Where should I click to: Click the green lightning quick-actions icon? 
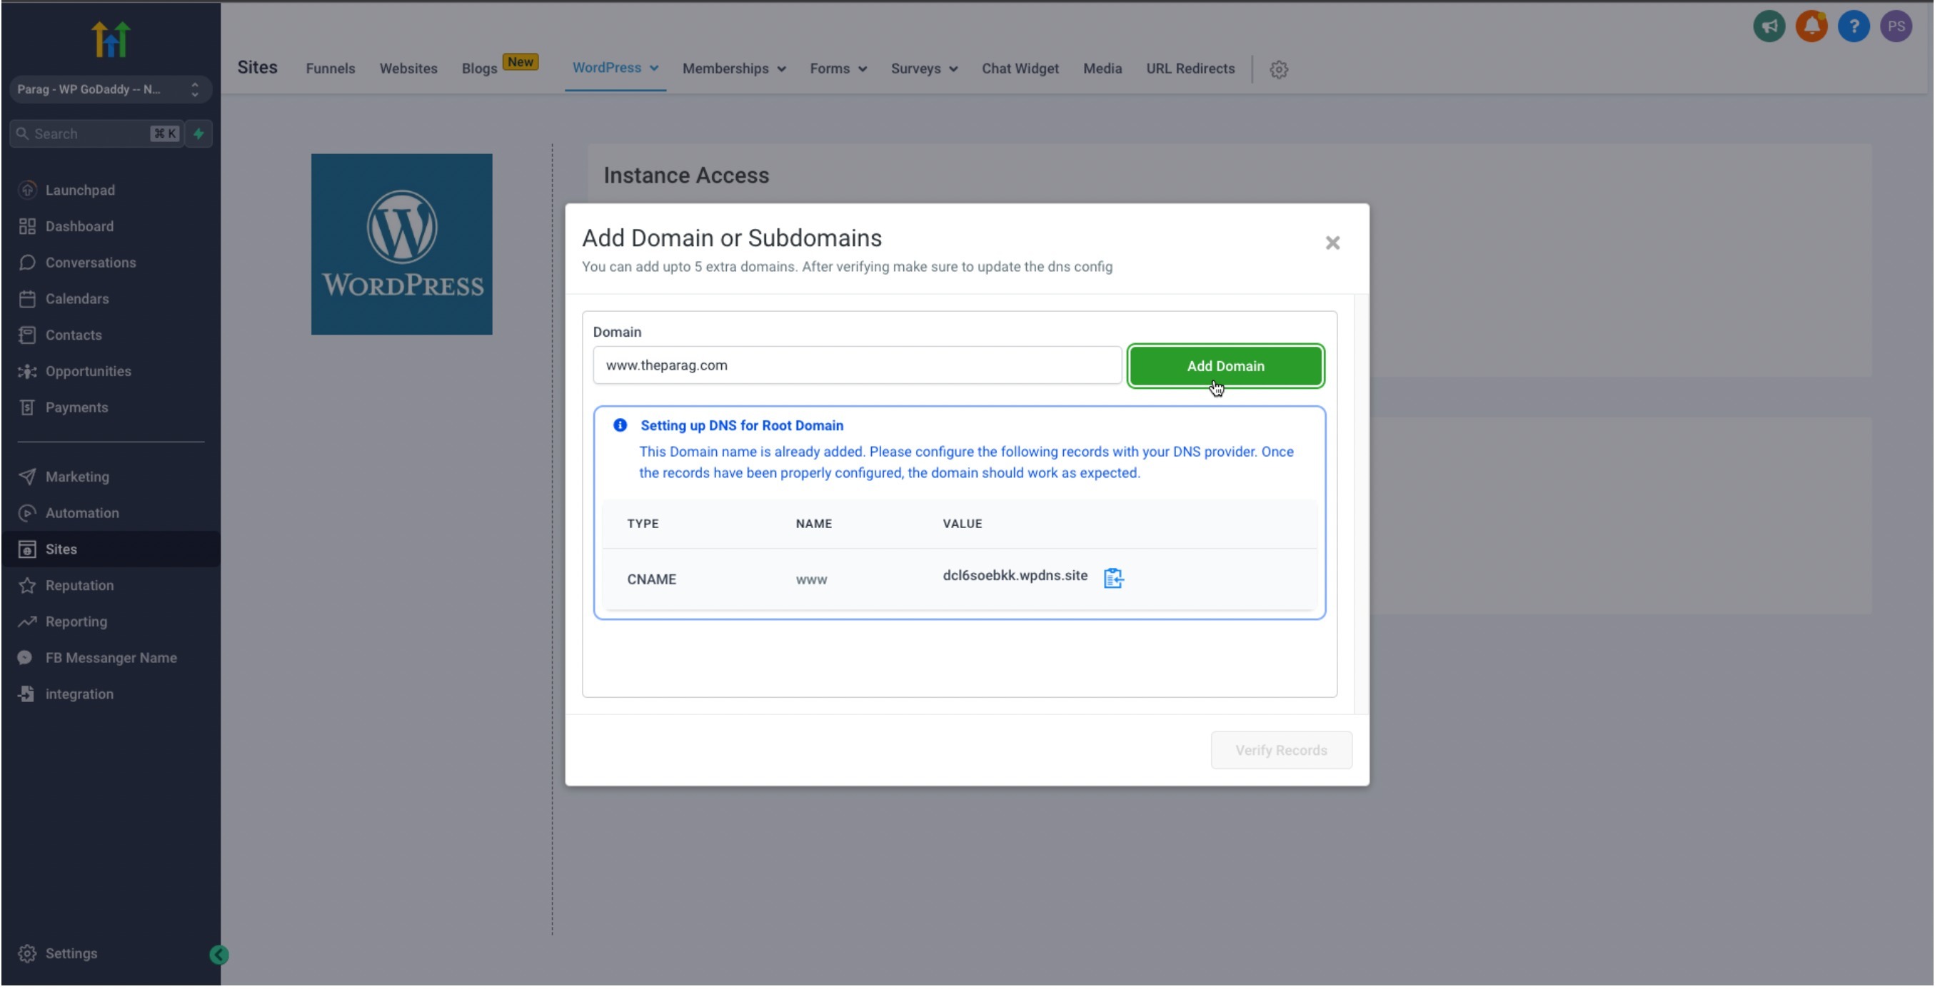[x=199, y=133]
